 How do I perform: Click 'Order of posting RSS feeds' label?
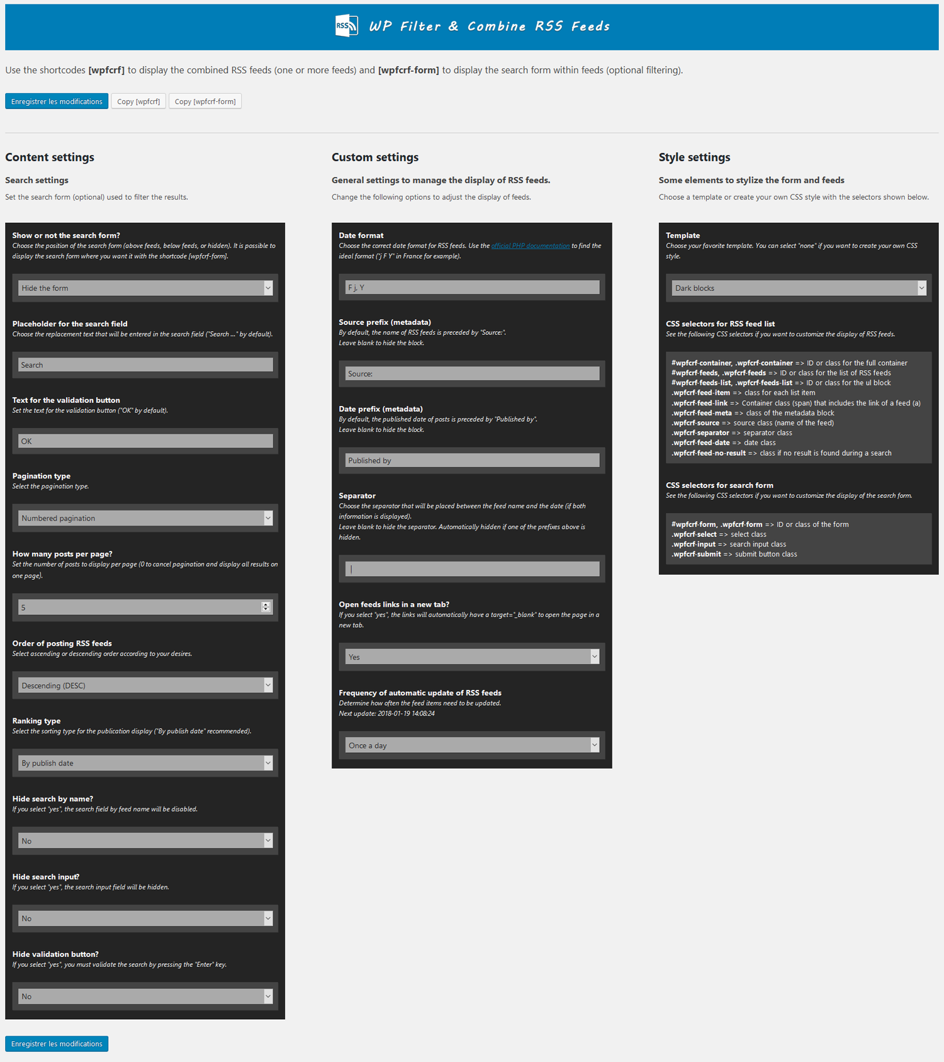coord(62,643)
